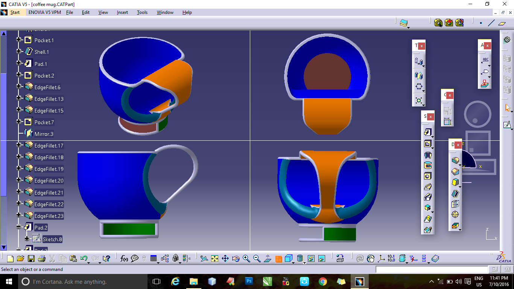
Task: Click the Fly mode airplane icon
Action: [x=204, y=259]
